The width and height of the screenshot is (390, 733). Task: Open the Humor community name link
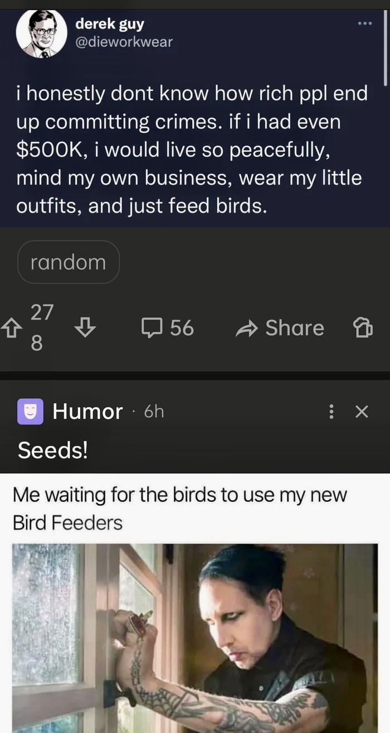[x=87, y=412]
